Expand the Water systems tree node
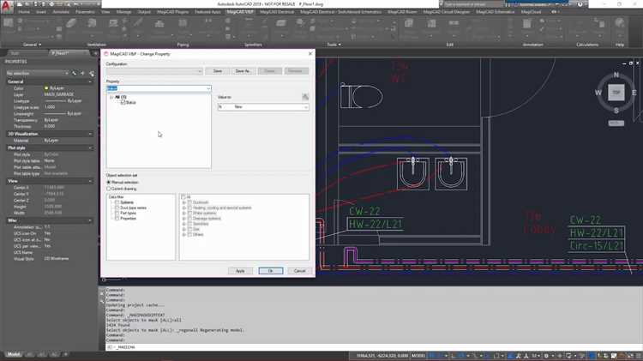This screenshot has width=643, height=361. 184,214
